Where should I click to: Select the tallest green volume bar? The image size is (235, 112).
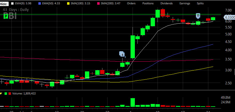[x=133, y=102]
